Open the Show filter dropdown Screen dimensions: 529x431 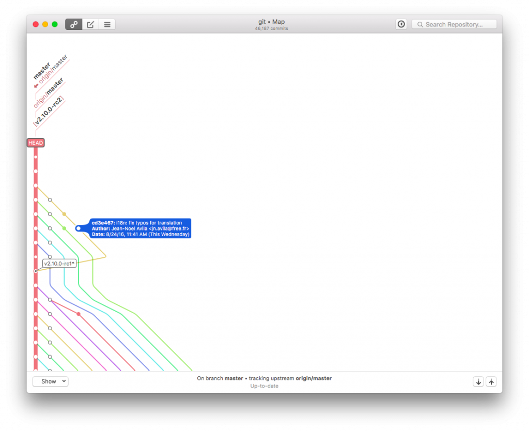50,381
